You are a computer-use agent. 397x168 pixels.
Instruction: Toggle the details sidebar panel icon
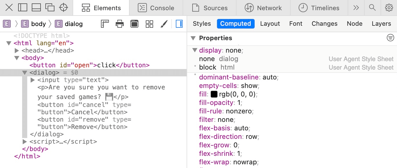click(x=179, y=24)
